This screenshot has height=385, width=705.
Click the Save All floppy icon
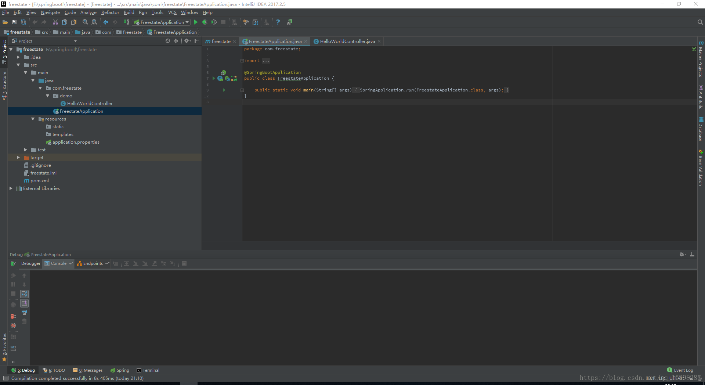coord(14,22)
